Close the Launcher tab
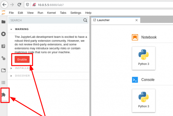This screenshot has height=116, width=173. coord(137,20)
